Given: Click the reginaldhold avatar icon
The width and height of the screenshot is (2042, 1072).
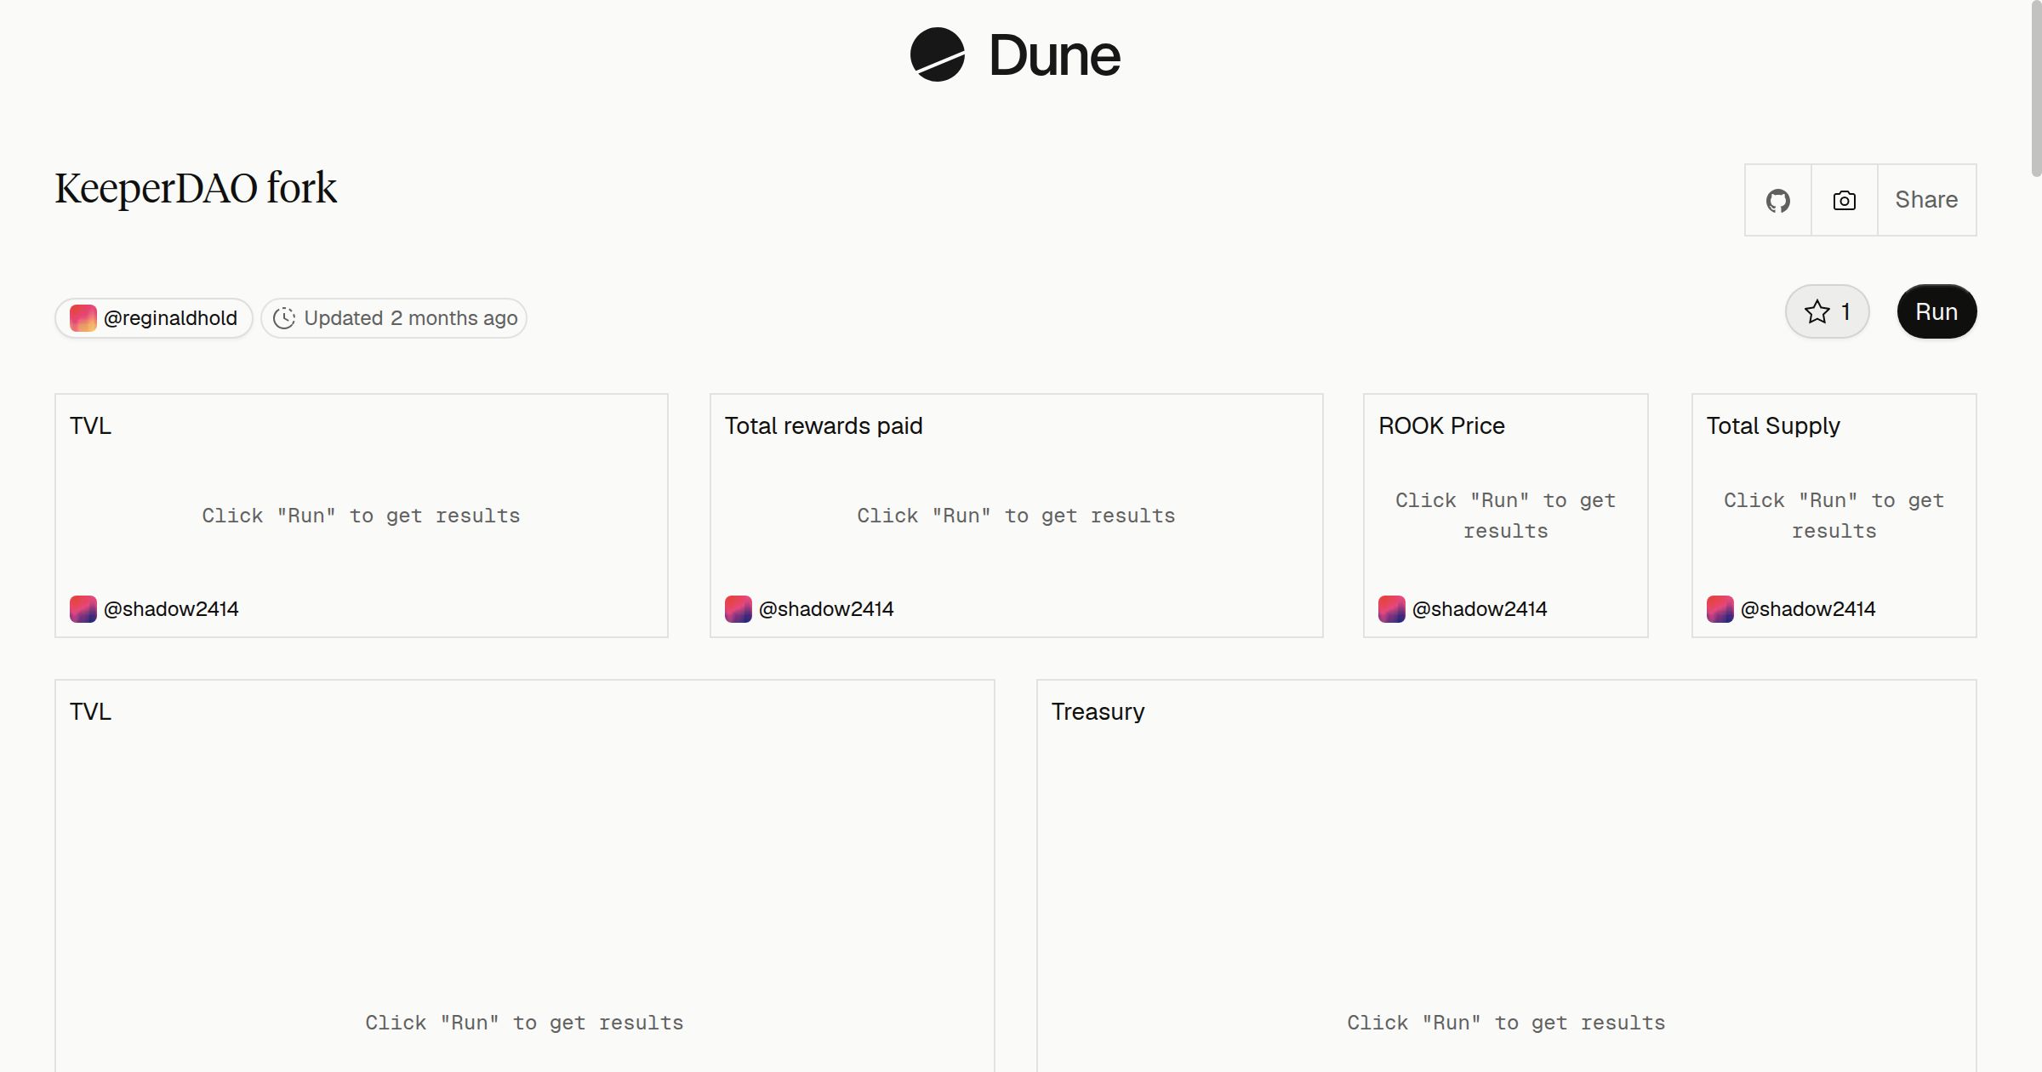Looking at the screenshot, I should 83,318.
